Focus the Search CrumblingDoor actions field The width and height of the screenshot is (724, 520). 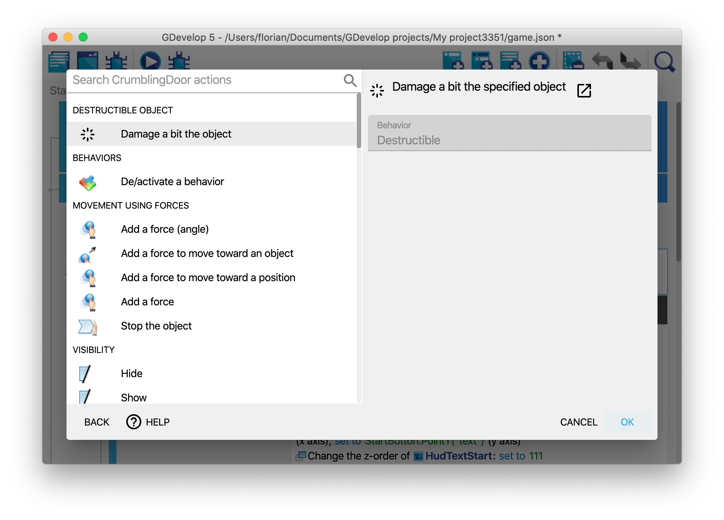204,80
